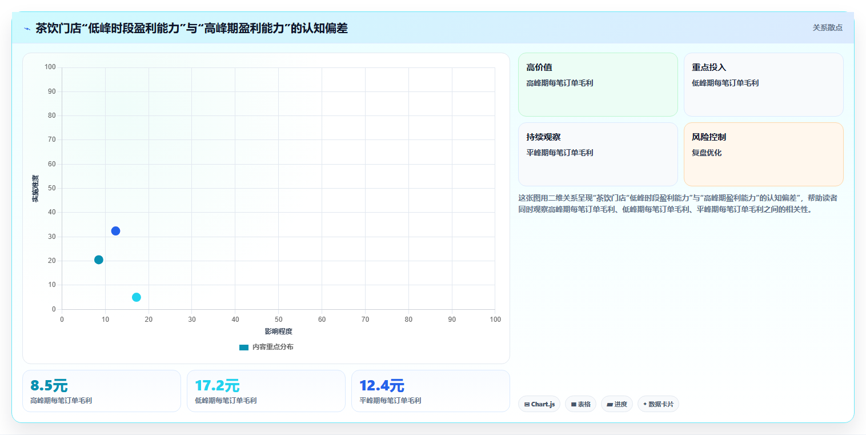Open the 持续观察 quadrant card
Screen dimensions: 866x435
click(x=598, y=154)
